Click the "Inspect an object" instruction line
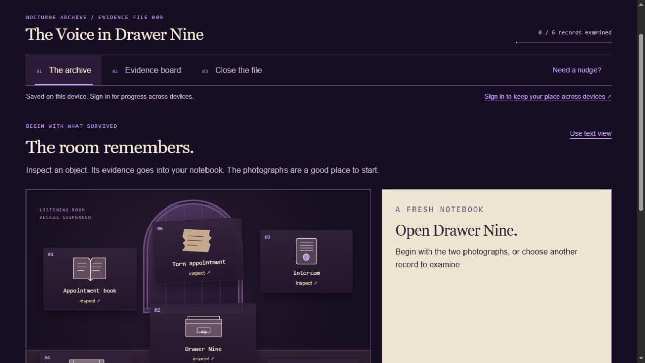Viewport: 645px width, 363px height. (202, 170)
